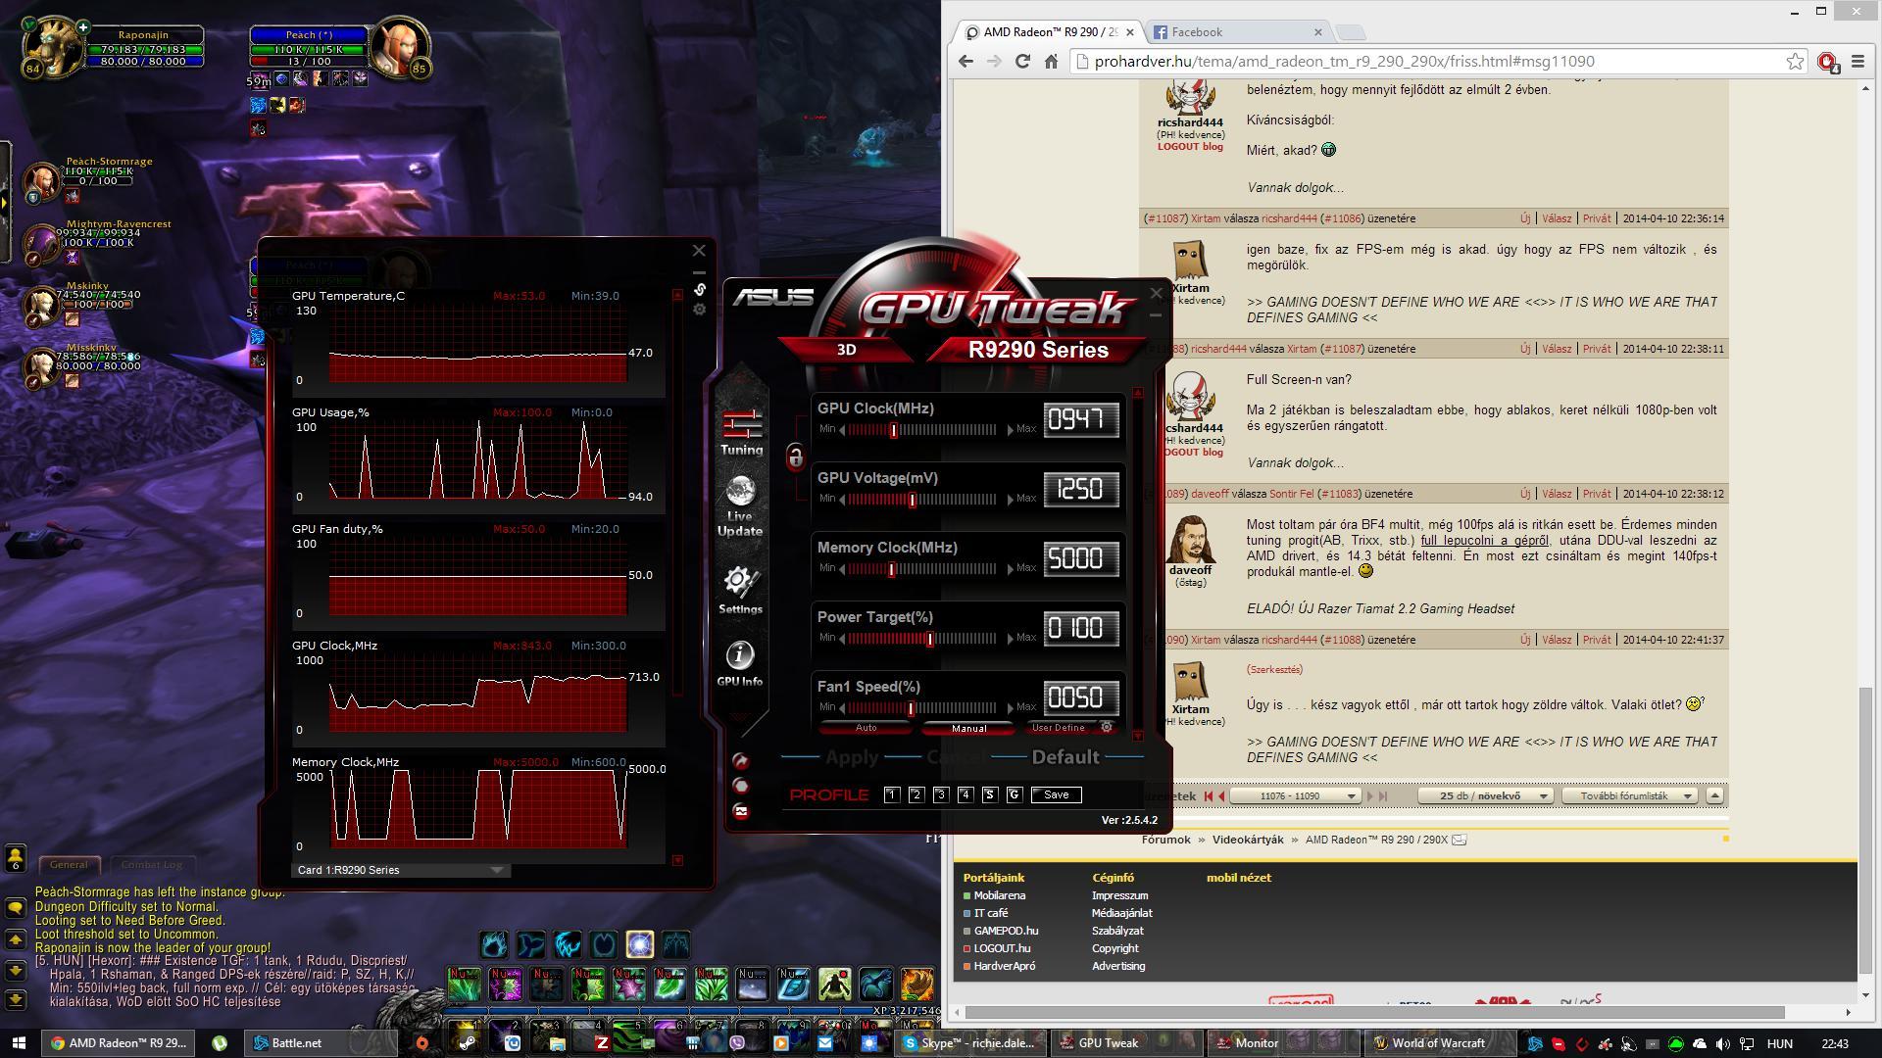
Task: Open the Card 1:R9290 Series dropdown
Action: [402, 870]
